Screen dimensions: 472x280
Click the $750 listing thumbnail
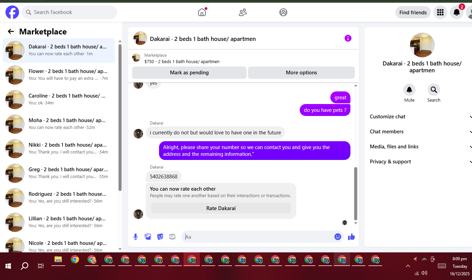pos(136,58)
